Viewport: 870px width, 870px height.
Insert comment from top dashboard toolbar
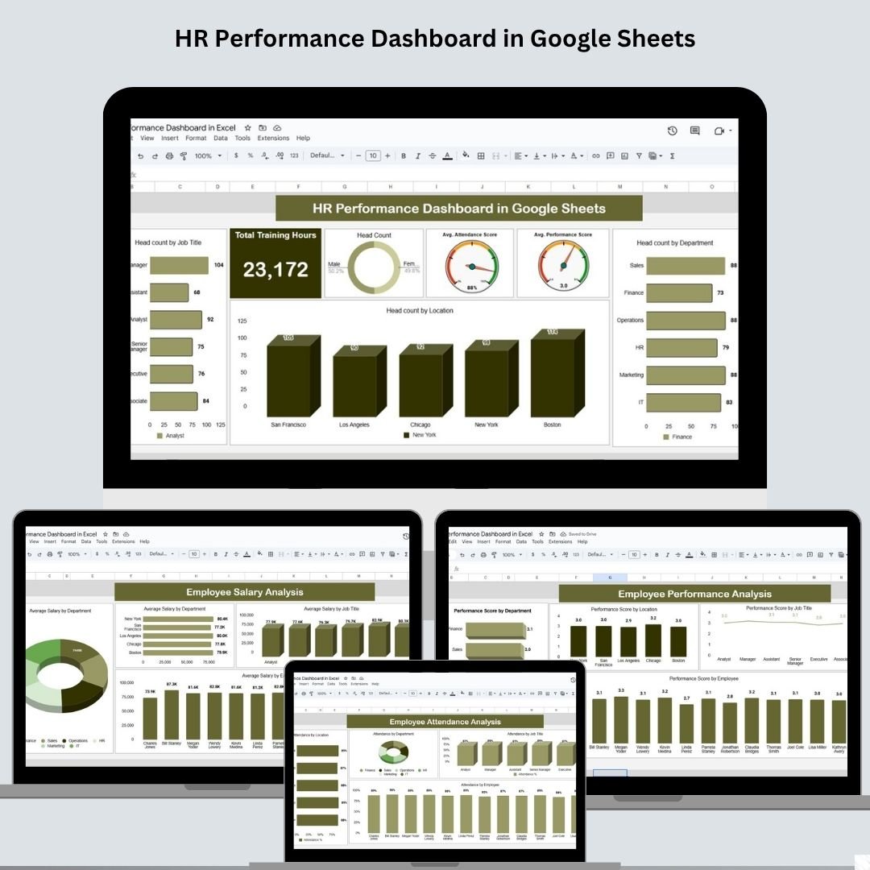click(x=611, y=156)
